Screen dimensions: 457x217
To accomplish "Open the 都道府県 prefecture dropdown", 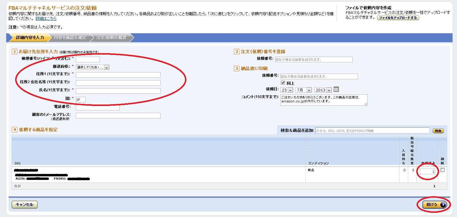I will point(92,67).
